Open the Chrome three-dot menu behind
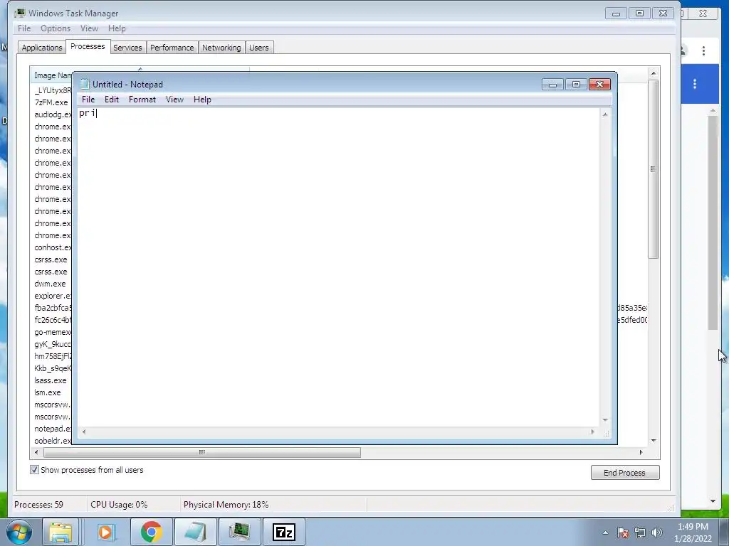The height and width of the screenshot is (546, 729). pyautogui.click(x=703, y=50)
